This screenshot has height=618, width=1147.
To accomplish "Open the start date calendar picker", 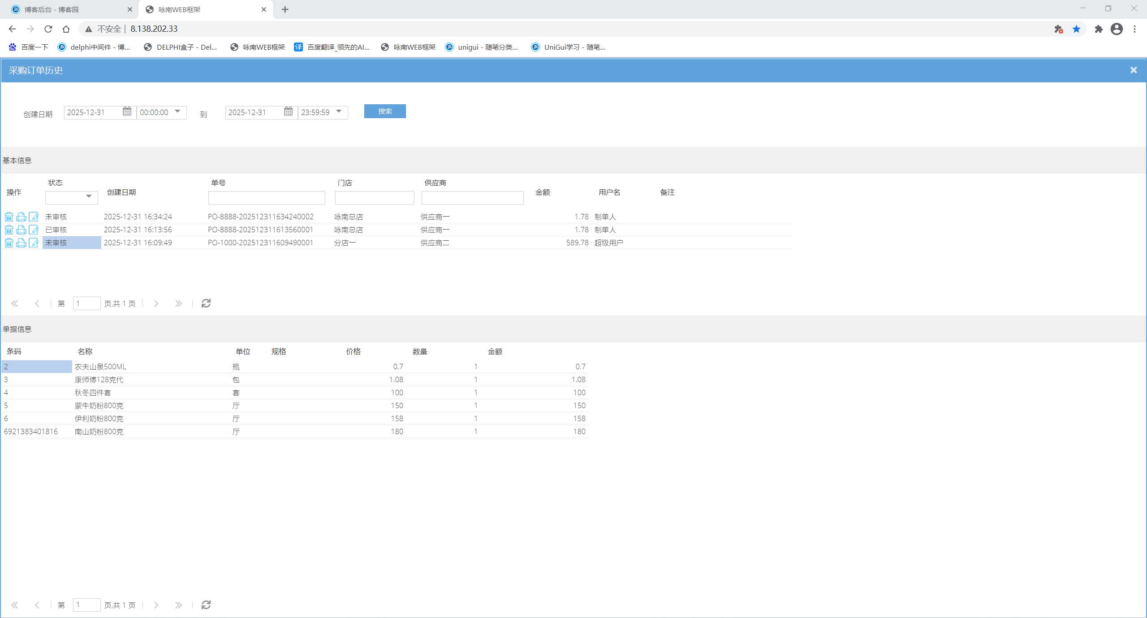I will [x=127, y=111].
